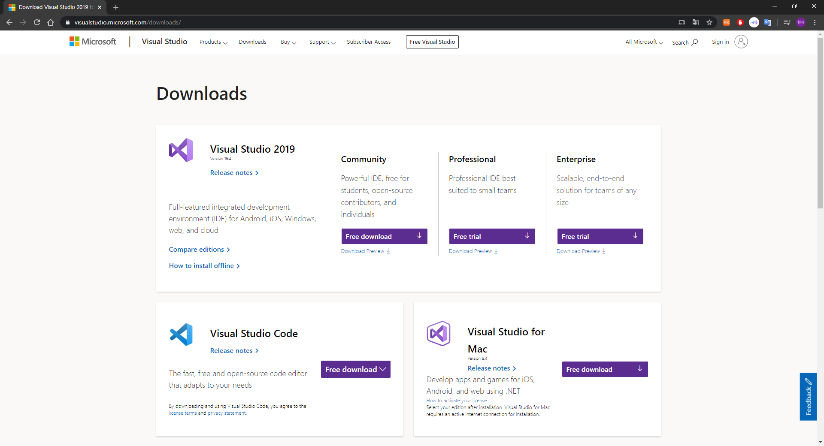Click the Visual Studio 2019 purple logo

click(x=181, y=150)
